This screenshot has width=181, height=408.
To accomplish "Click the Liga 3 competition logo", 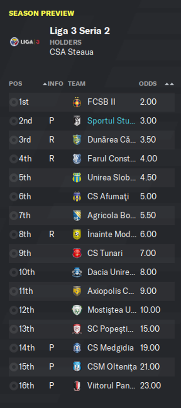I will [25, 42].
